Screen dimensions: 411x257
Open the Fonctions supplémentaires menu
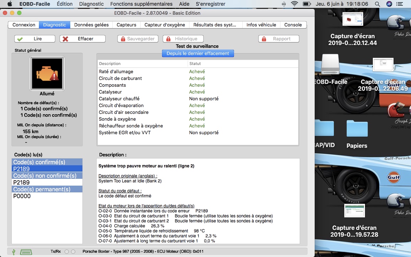tap(141, 4)
